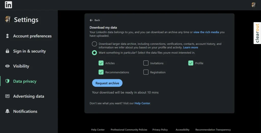Select the 'Want something in particular' radio
The image size is (261, 133).
[94, 53]
